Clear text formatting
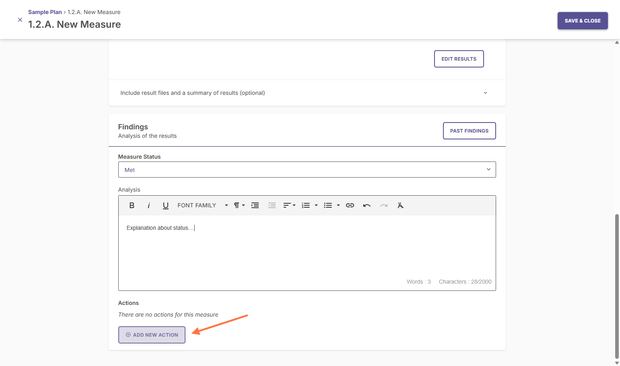Image resolution: width=620 pixels, height=366 pixels. (x=400, y=205)
